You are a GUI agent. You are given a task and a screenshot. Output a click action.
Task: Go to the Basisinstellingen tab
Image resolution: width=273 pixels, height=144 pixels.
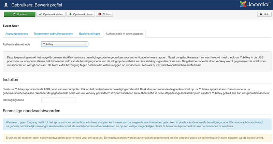[89, 34]
